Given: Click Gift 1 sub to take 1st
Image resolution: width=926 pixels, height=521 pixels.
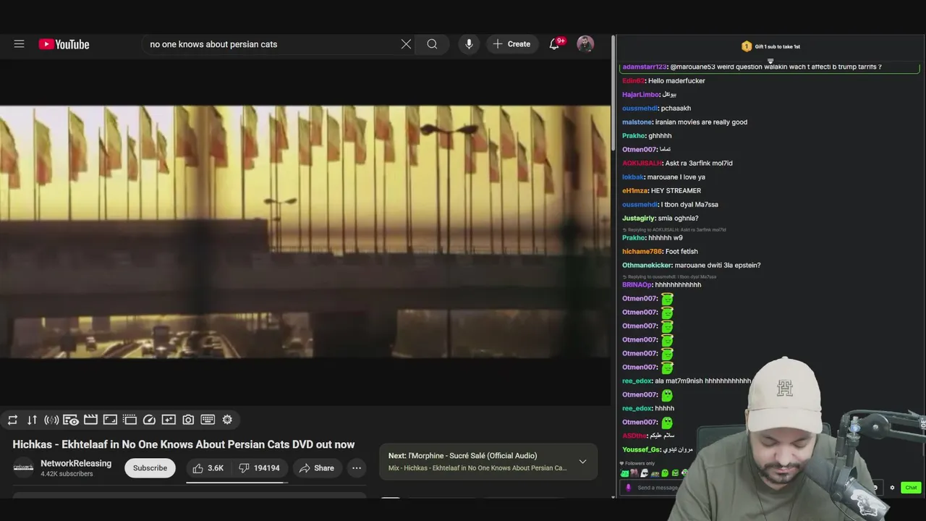Looking at the screenshot, I should point(777,46).
